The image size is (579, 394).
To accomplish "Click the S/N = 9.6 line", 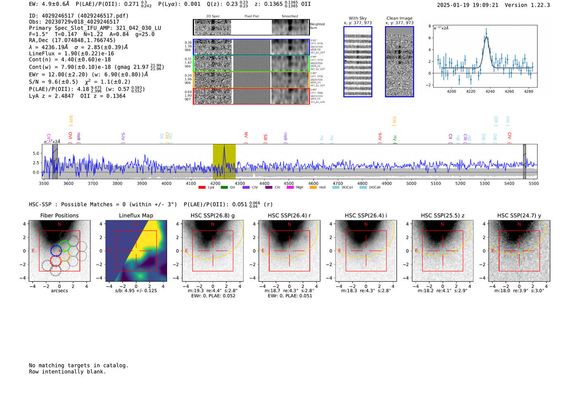I will point(80,81).
